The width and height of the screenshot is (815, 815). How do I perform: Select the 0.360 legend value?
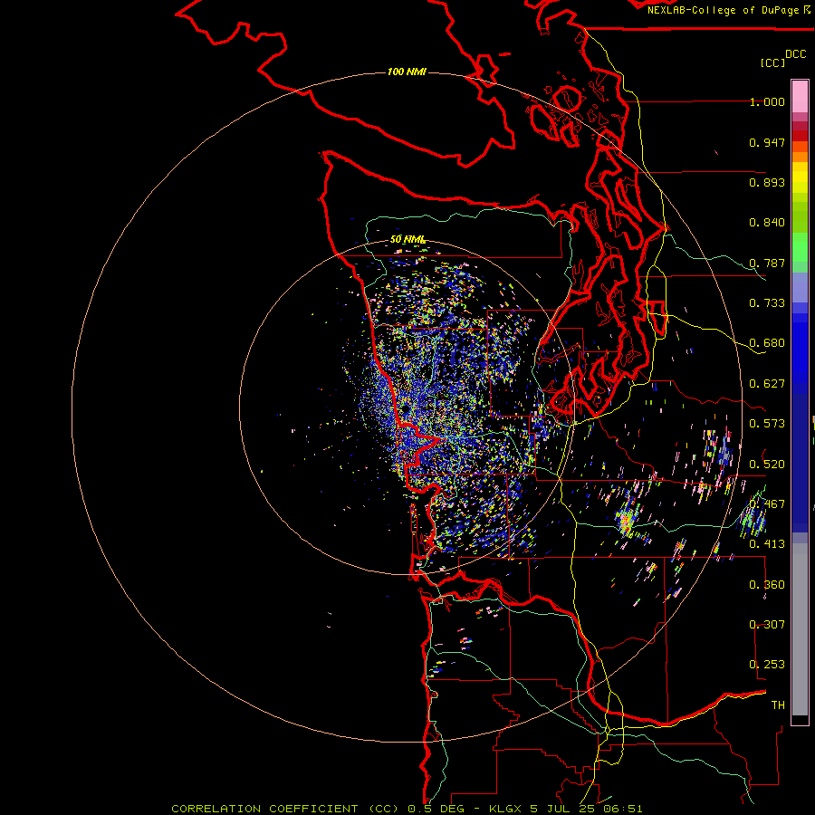click(767, 585)
